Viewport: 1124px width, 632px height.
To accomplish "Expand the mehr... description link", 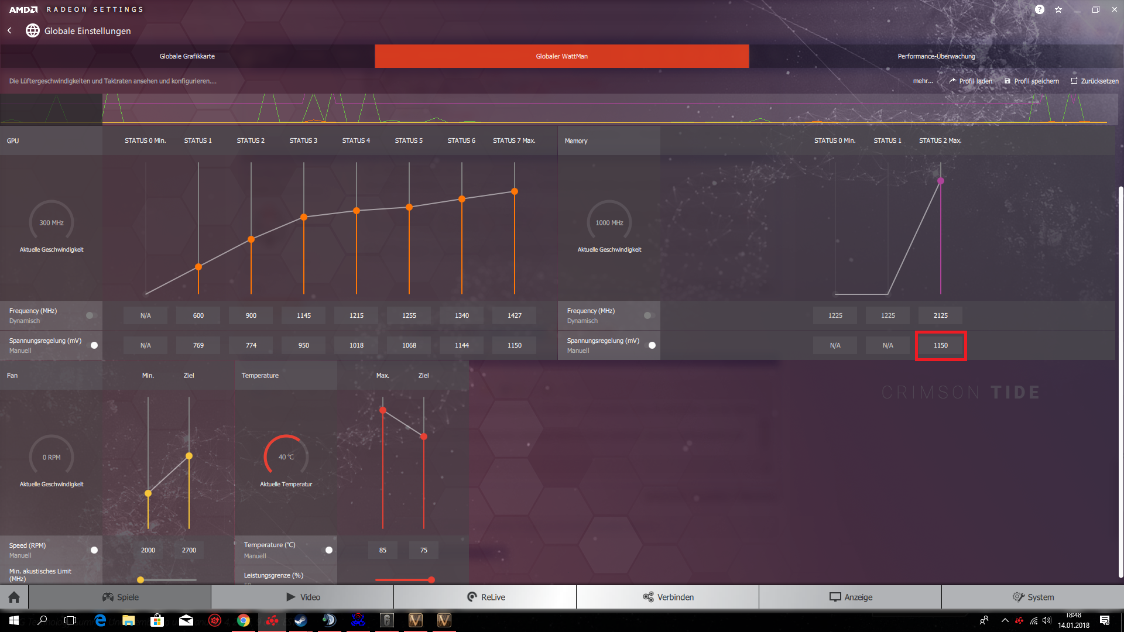I will pos(923,81).
